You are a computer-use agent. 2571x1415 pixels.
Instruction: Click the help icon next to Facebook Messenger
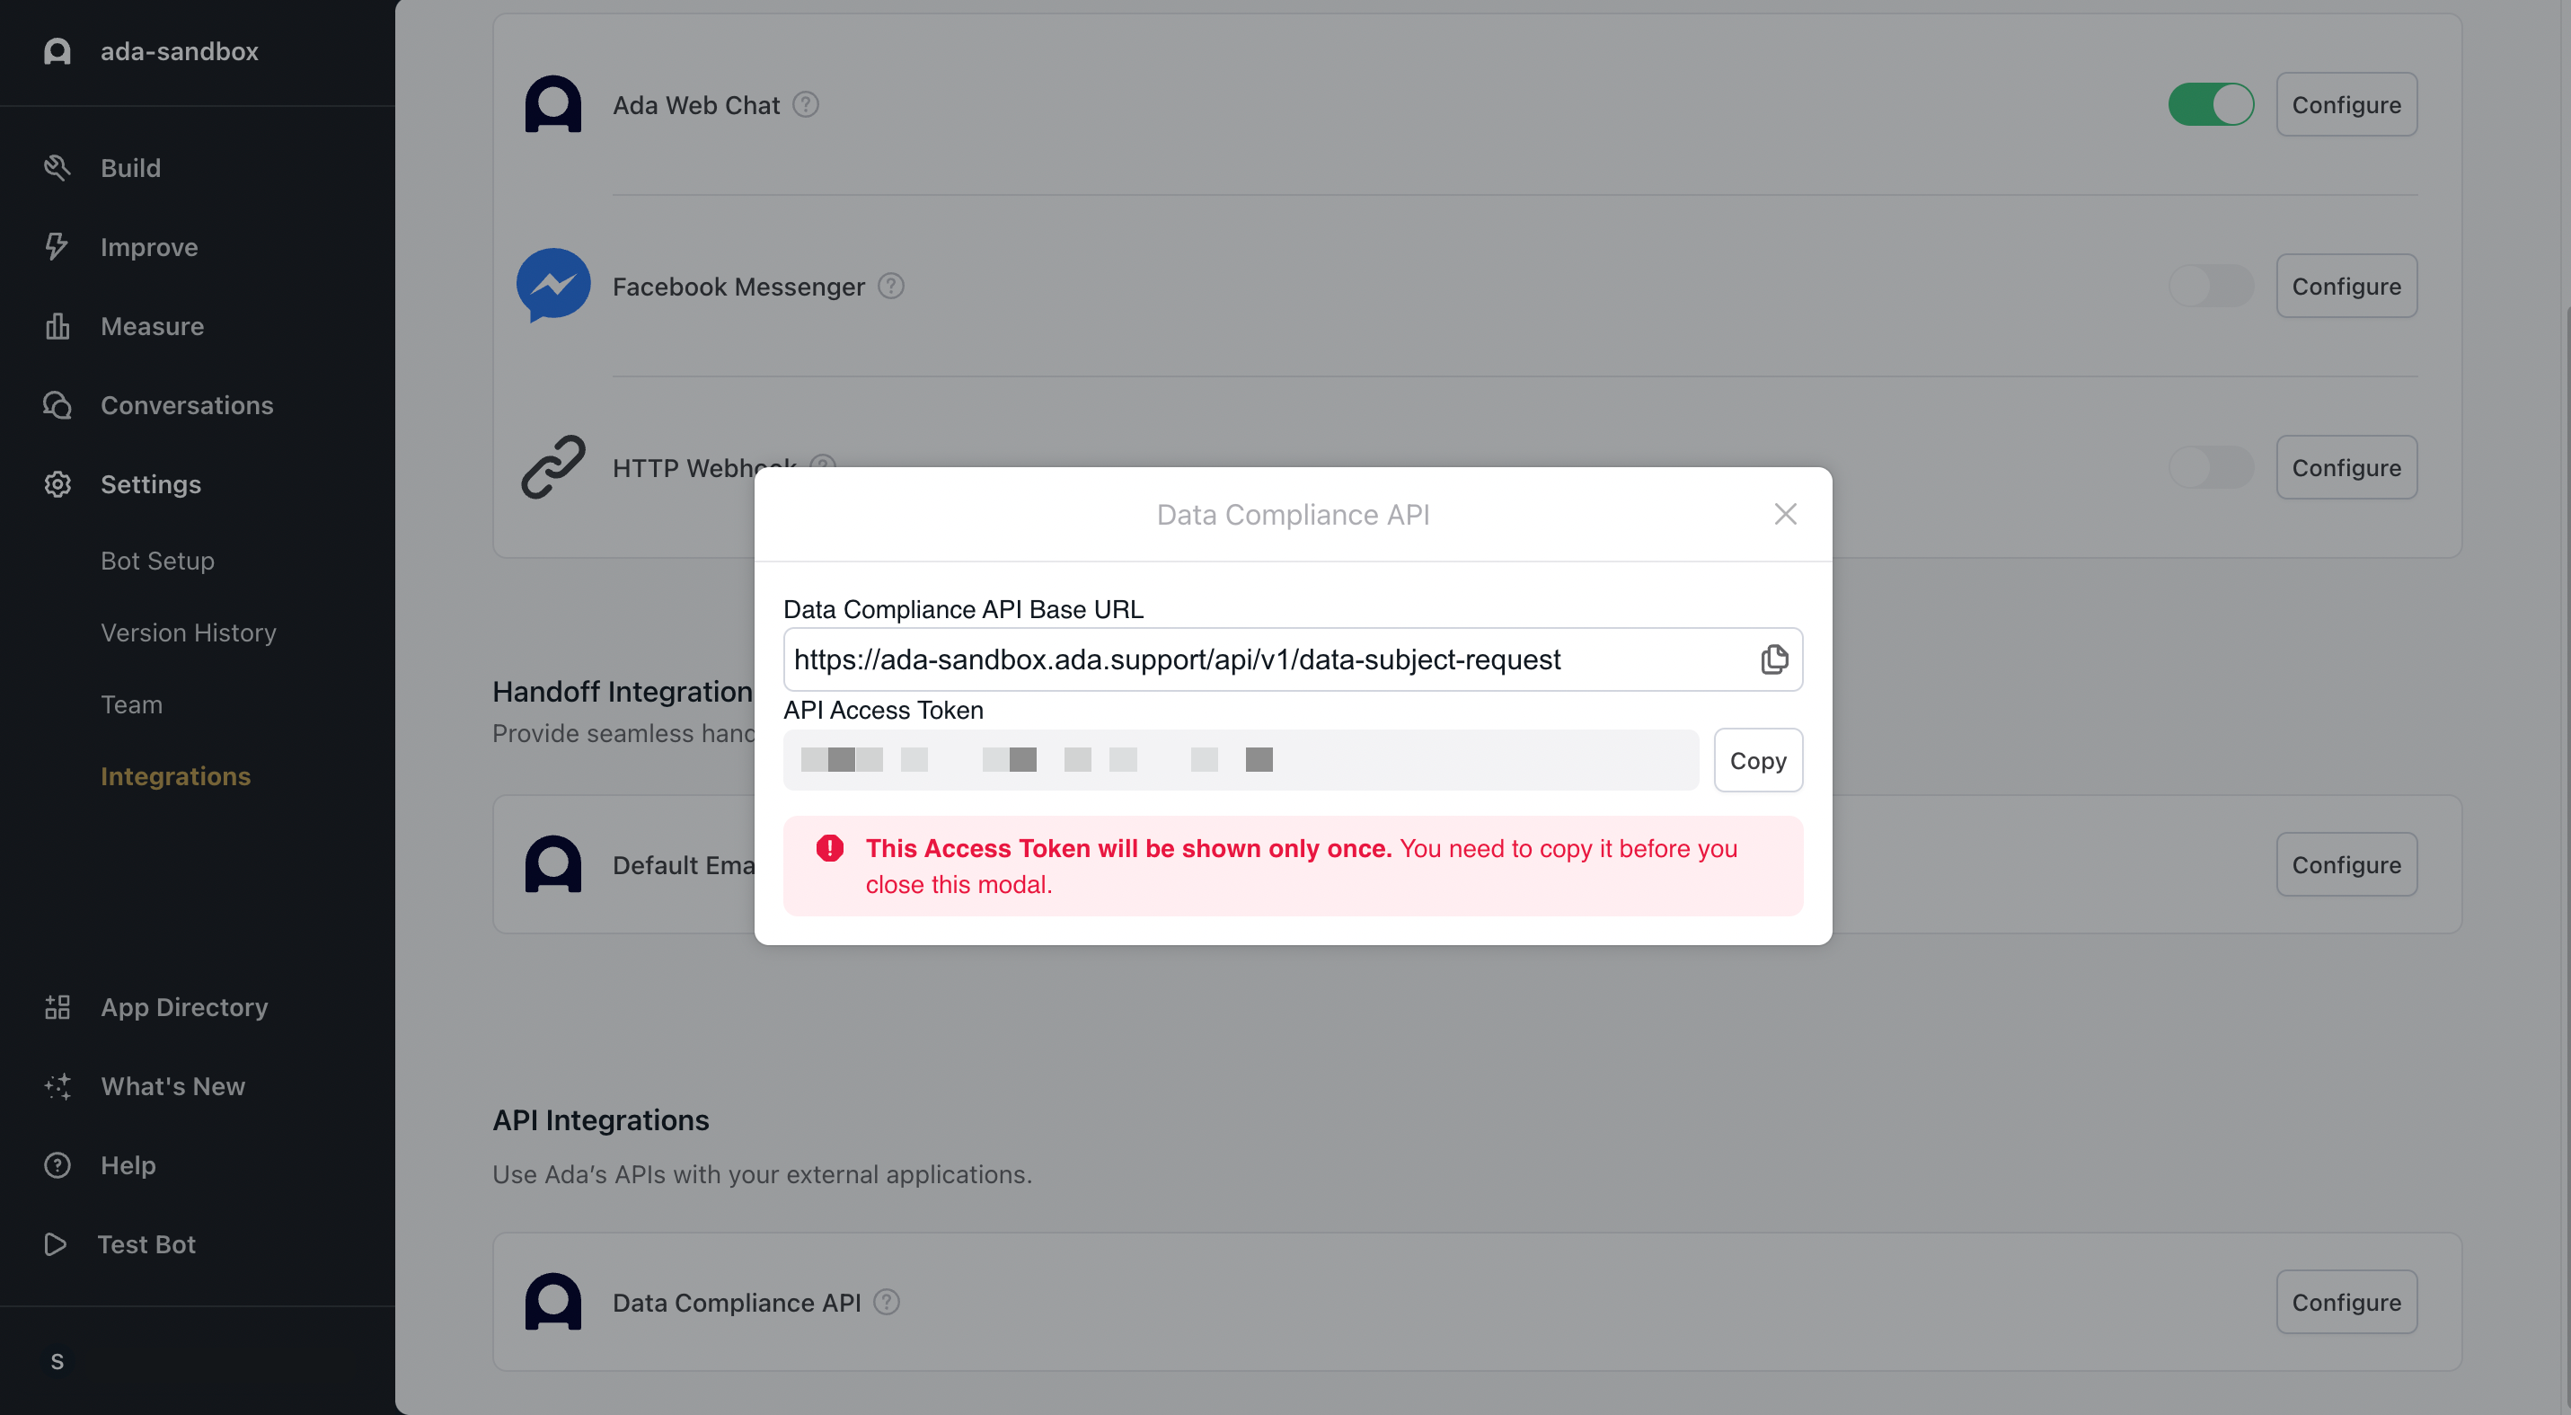tap(890, 287)
